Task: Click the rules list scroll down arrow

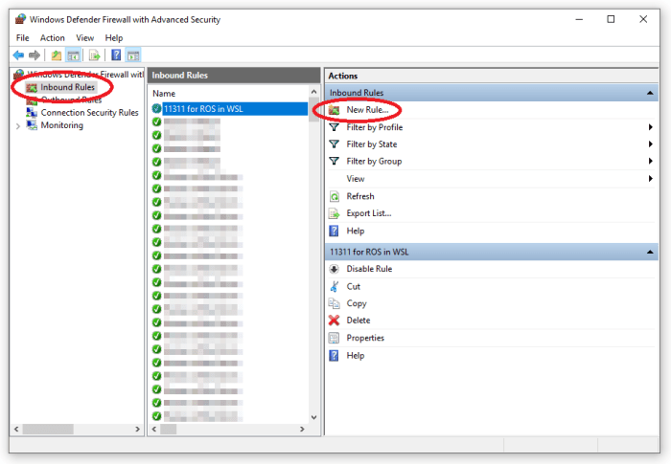Action: pos(313,417)
